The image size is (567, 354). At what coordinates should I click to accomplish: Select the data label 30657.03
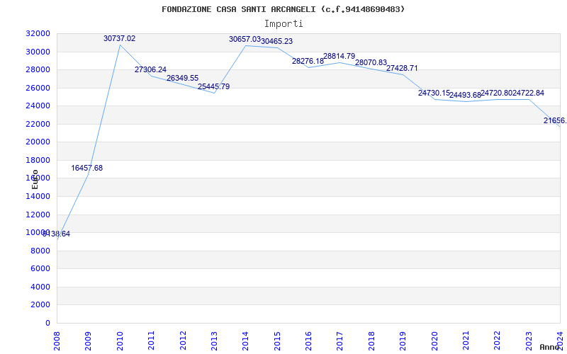click(x=245, y=39)
